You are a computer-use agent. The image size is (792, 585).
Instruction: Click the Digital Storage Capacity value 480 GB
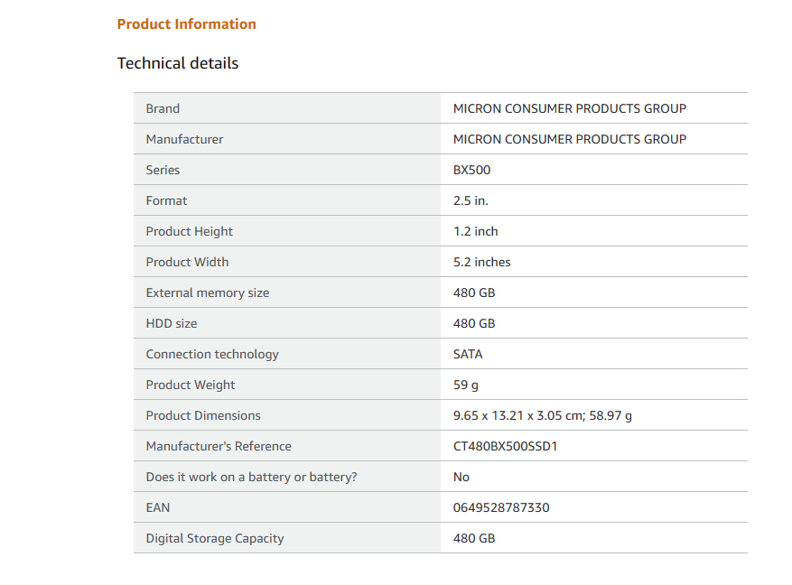473,538
